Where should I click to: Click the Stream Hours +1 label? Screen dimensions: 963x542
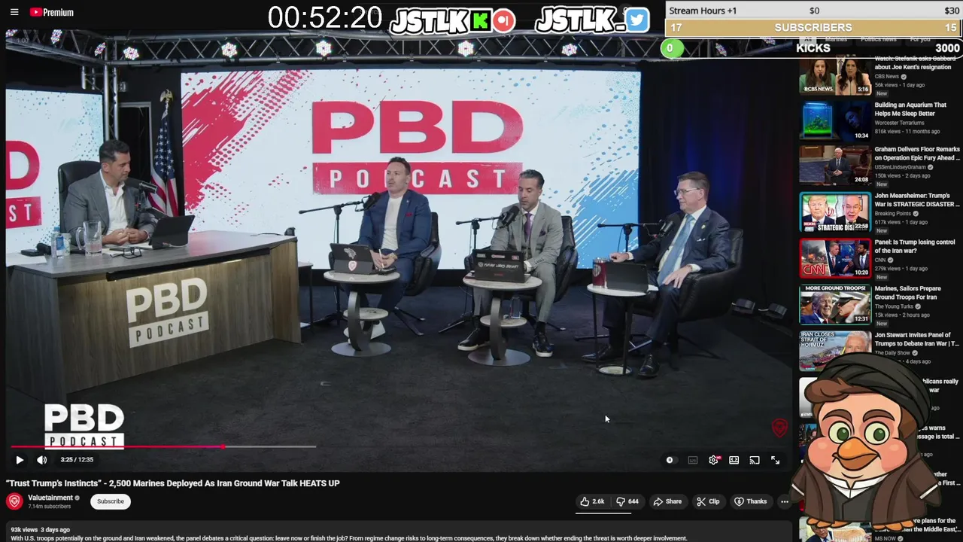point(703,11)
